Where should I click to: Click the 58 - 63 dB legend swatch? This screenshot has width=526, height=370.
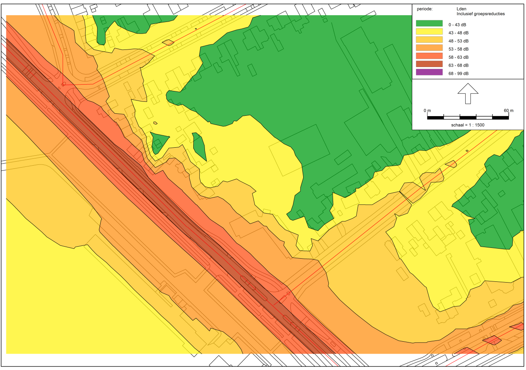tap(429, 56)
